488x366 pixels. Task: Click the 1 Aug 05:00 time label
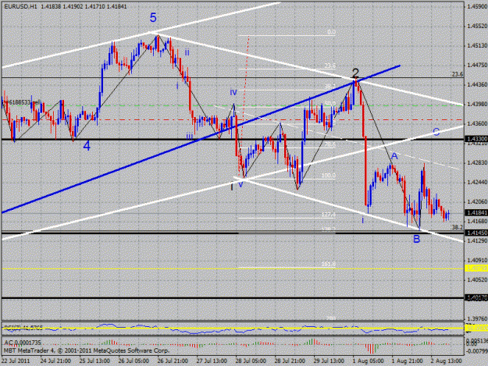pos(369,361)
